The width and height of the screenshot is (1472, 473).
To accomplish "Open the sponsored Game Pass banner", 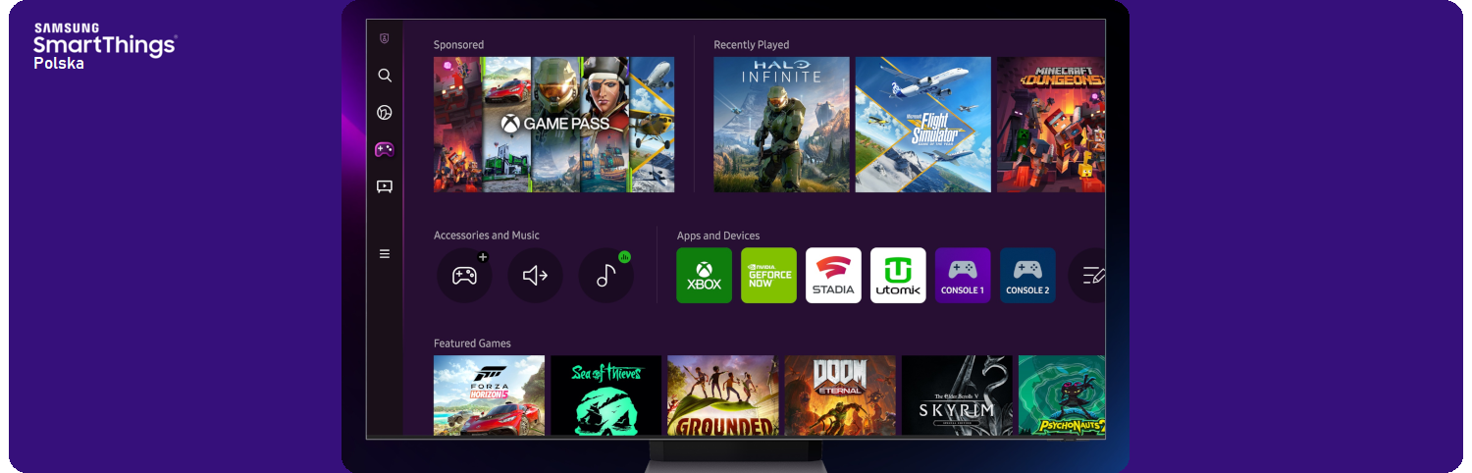I will click(x=553, y=125).
